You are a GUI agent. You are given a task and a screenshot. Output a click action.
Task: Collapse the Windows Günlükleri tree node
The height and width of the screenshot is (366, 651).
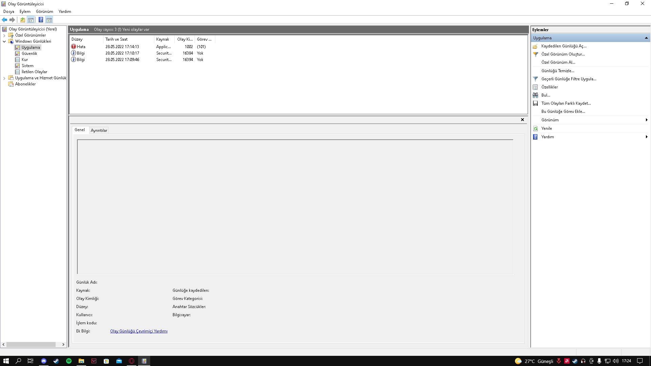click(x=4, y=41)
